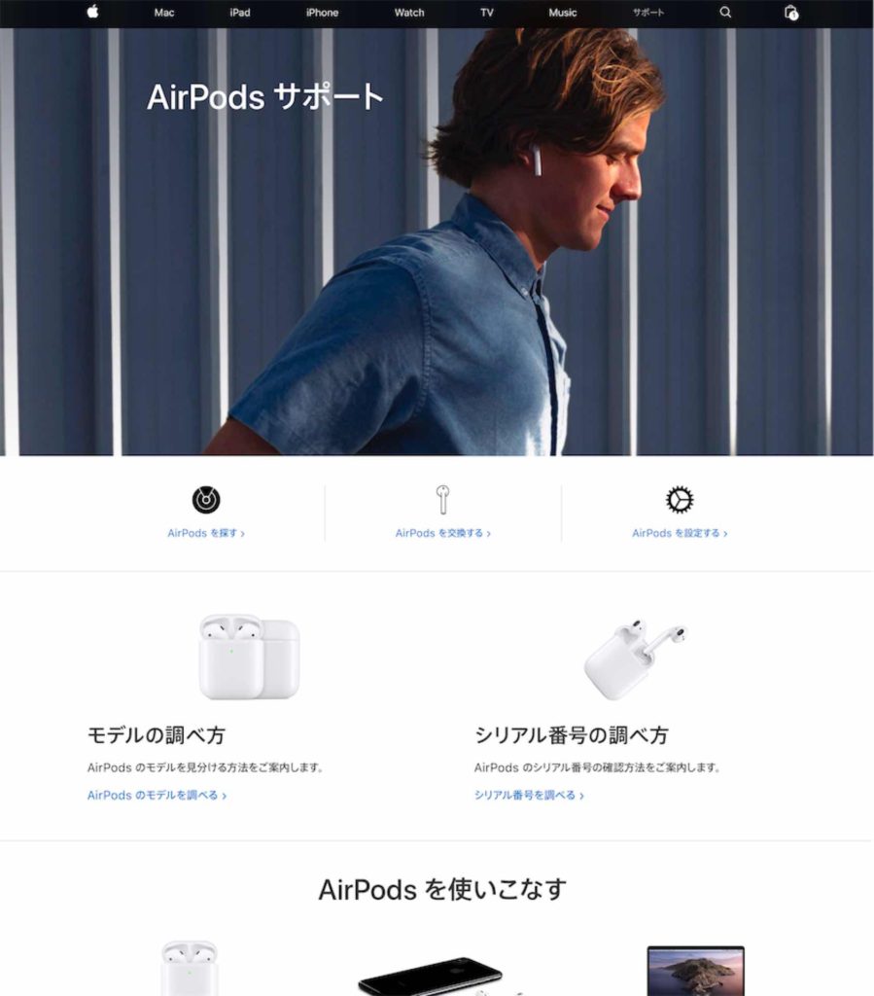The width and height of the screenshot is (874, 996).
Task: Follow the AirPods を探す link
Action: [206, 533]
